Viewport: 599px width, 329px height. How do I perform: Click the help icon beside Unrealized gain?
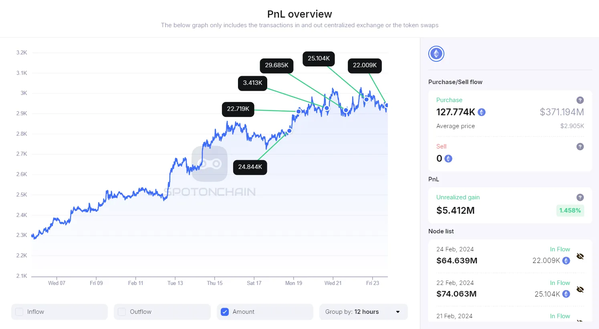580,197
